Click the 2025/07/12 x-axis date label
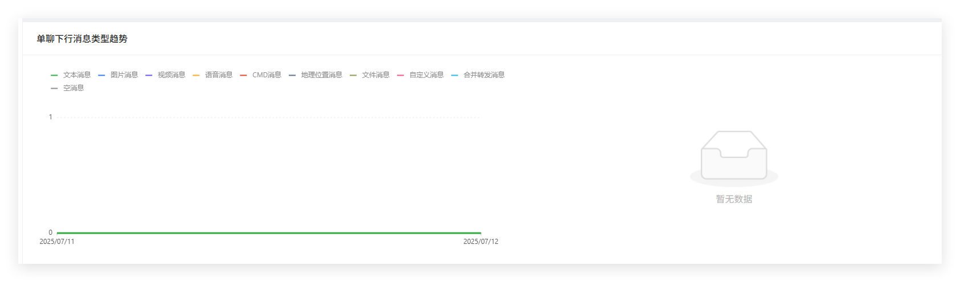The width and height of the screenshot is (960, 282). pyautogui.click(x=480, y=242)
